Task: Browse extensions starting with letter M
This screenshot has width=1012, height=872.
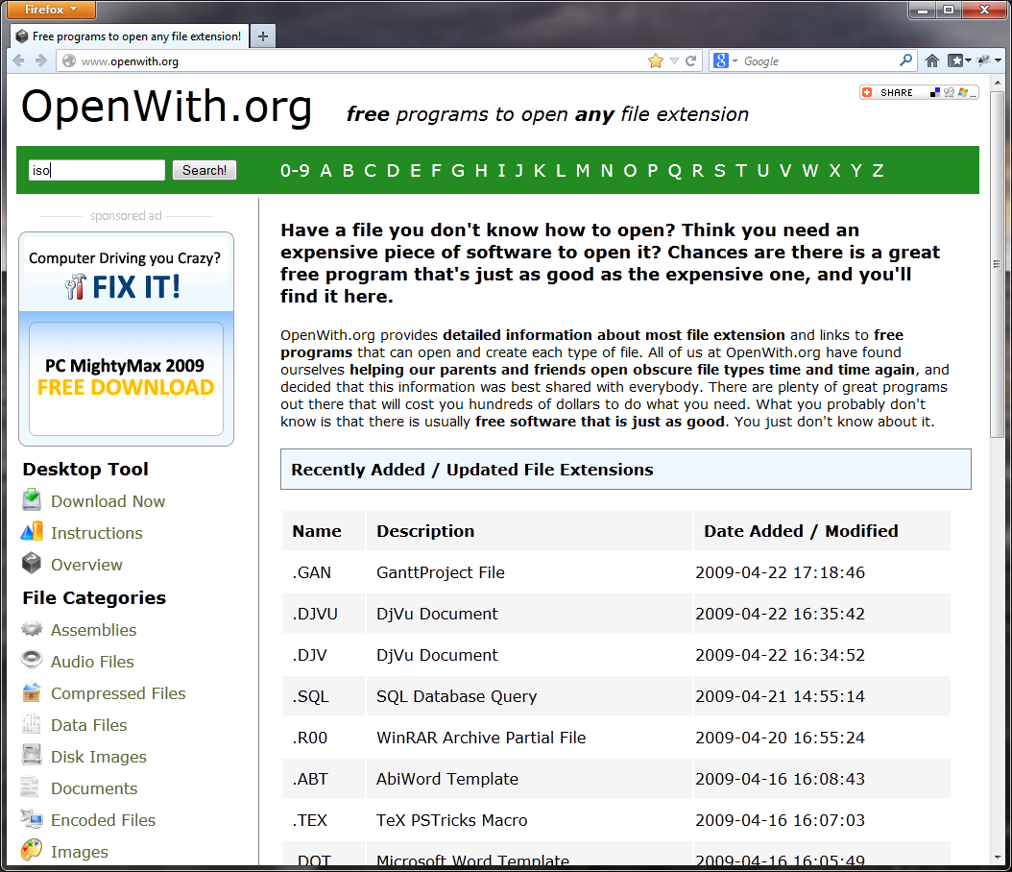Action: (x=583, y=170)
